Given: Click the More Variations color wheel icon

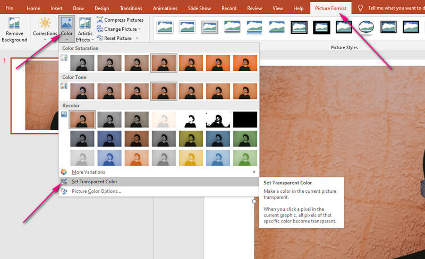Looking at the screenshot, I should (64, 172).
